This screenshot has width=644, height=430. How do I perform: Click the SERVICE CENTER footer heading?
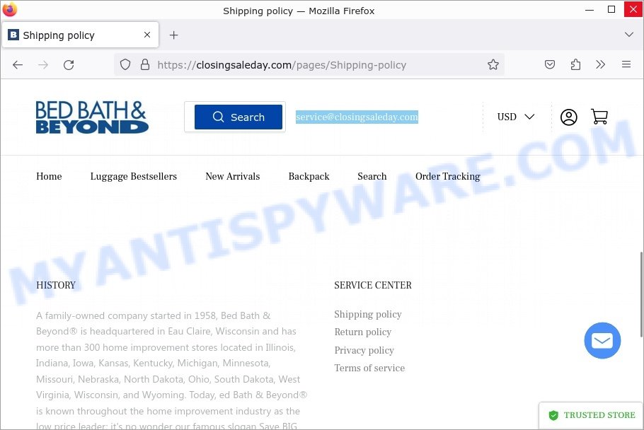372,285
